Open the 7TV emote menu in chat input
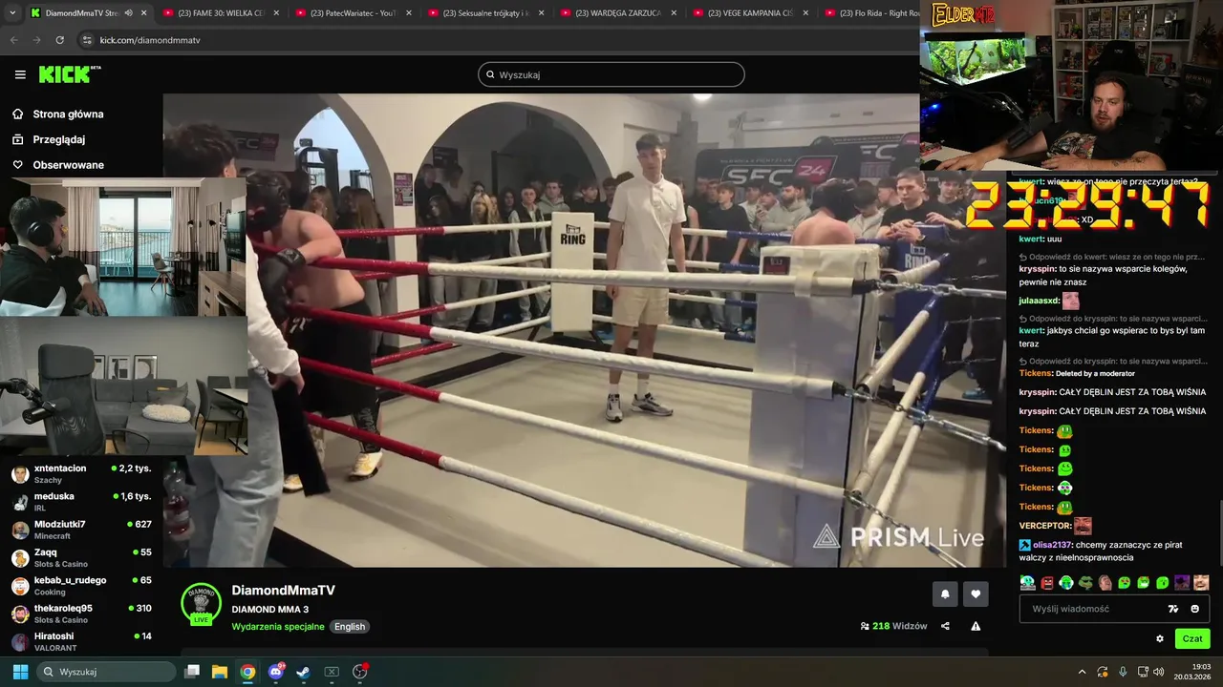1223x687 pixels. [1173, 609]
